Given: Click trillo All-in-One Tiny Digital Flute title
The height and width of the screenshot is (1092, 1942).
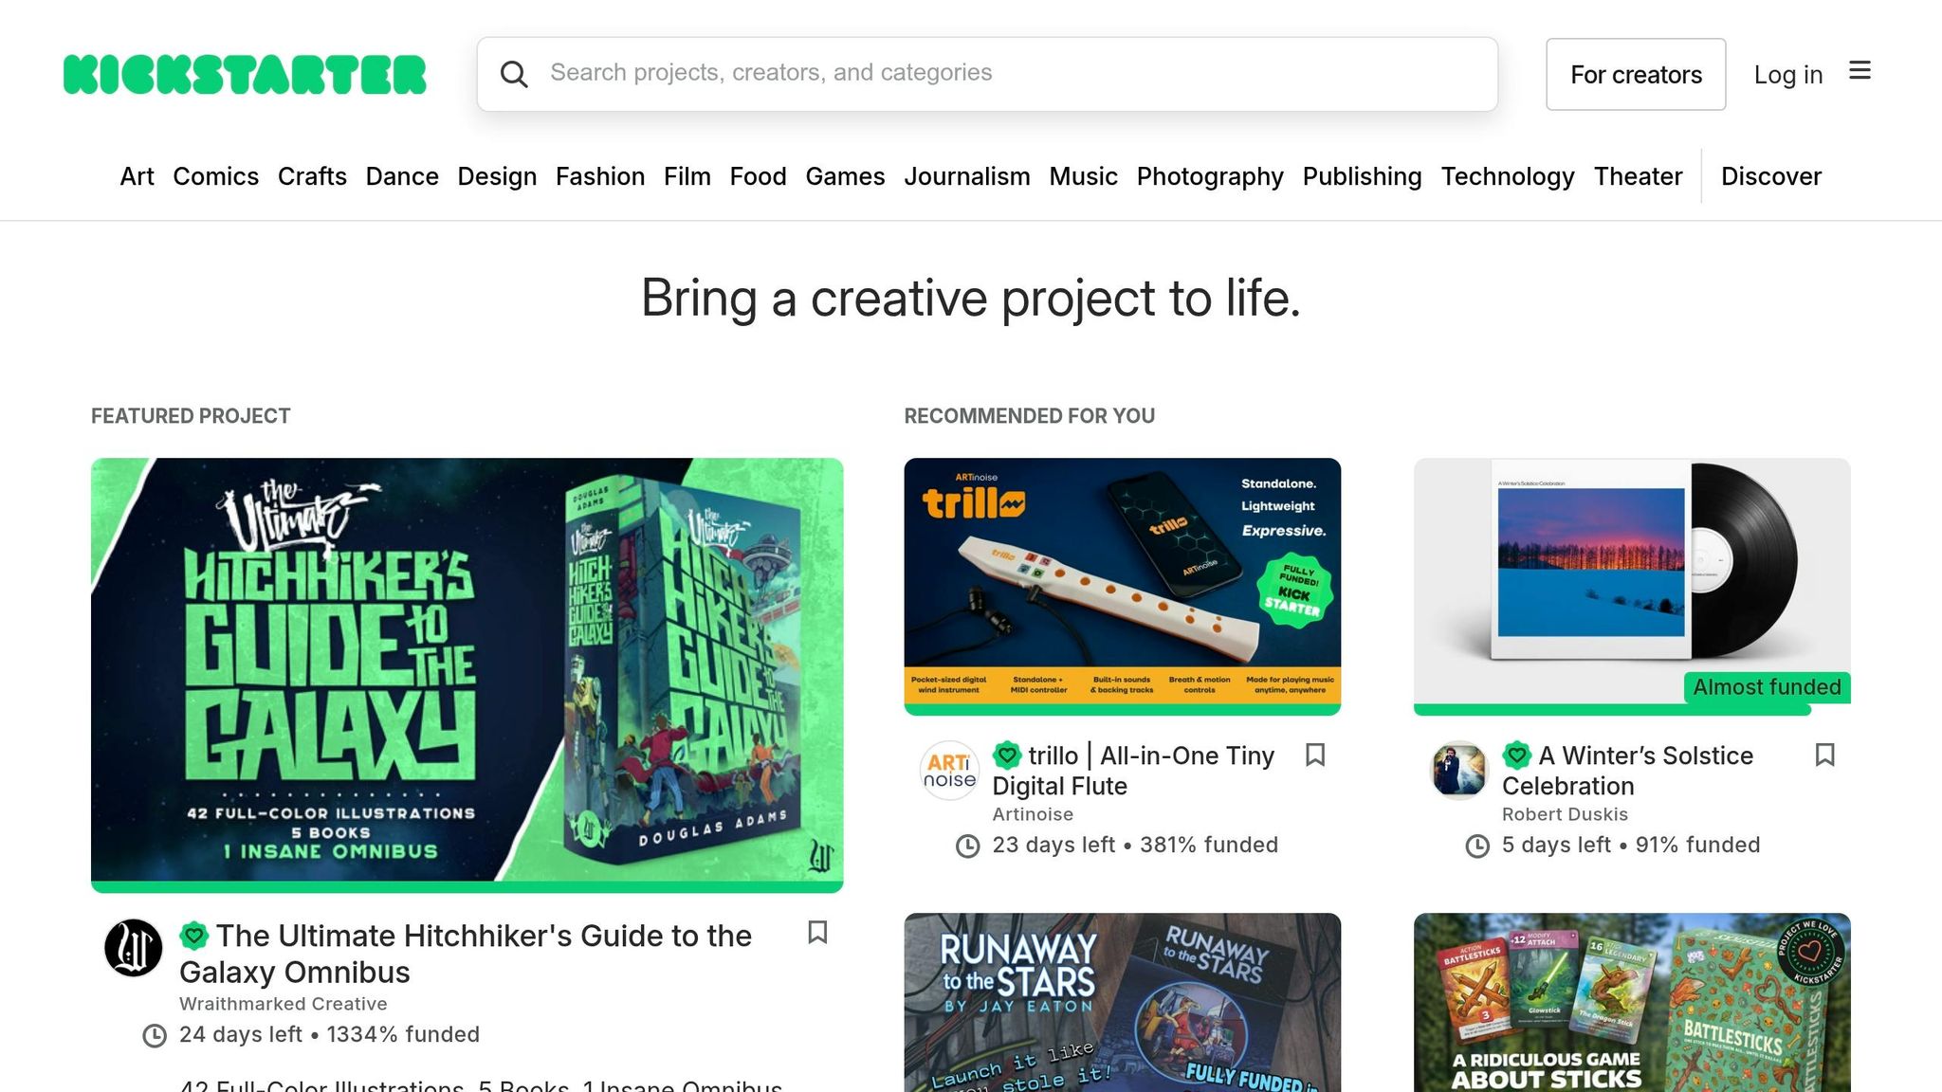Looking at the screenshot, I should [x=1133, y=771].
